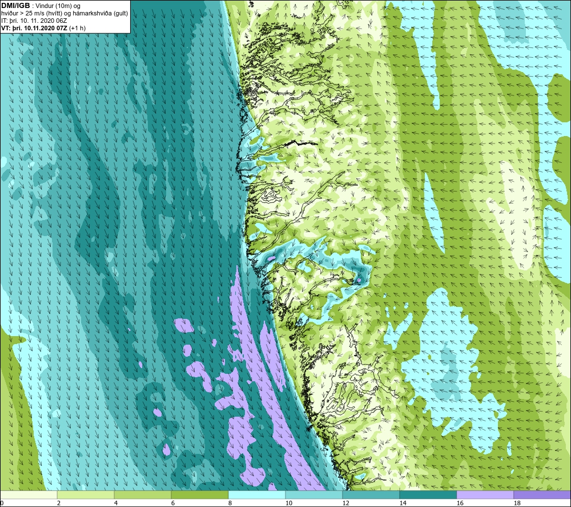
Task: Click the light cyan 8–10 m/s legend swatch
Action: 257,494
